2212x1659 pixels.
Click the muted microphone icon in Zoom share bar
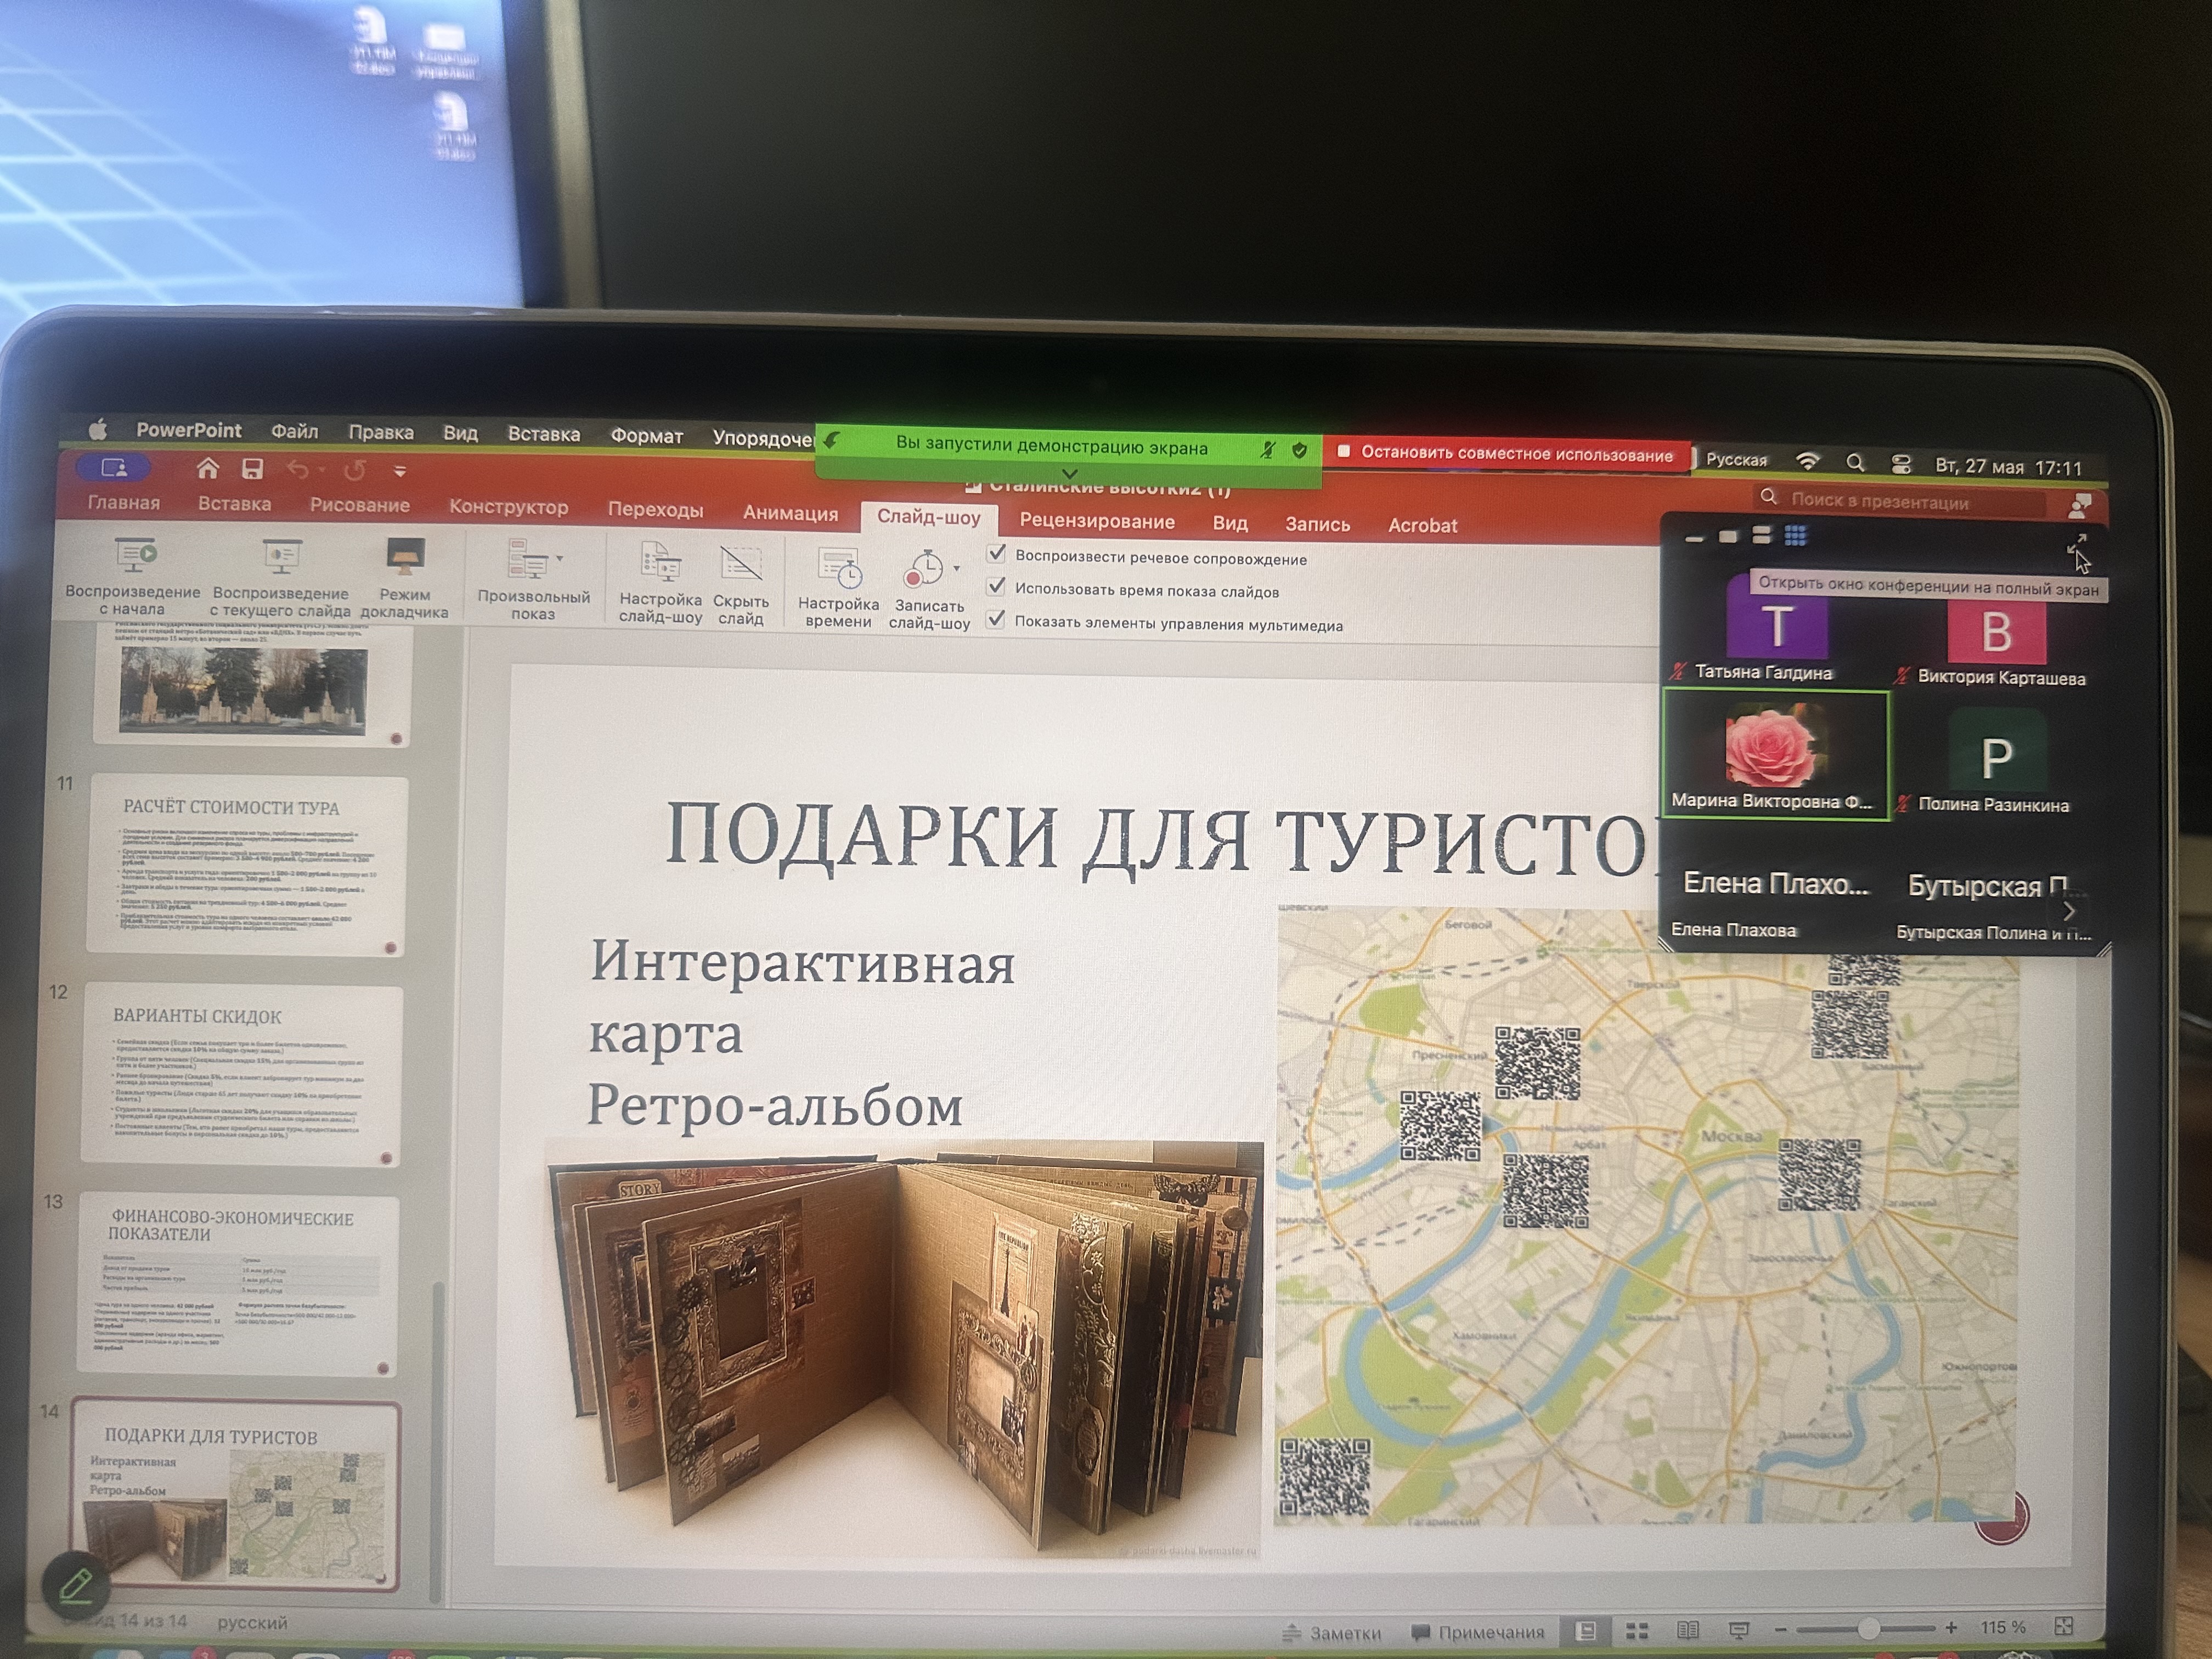coord(1267,450)
